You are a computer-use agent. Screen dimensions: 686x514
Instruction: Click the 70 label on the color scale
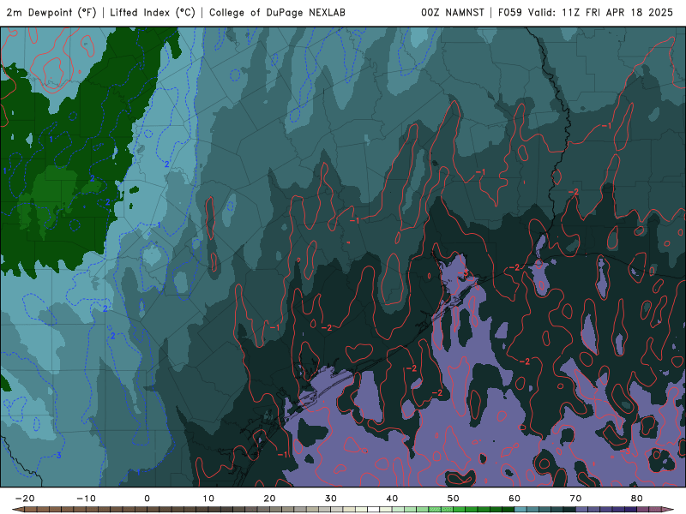(575, 499)
